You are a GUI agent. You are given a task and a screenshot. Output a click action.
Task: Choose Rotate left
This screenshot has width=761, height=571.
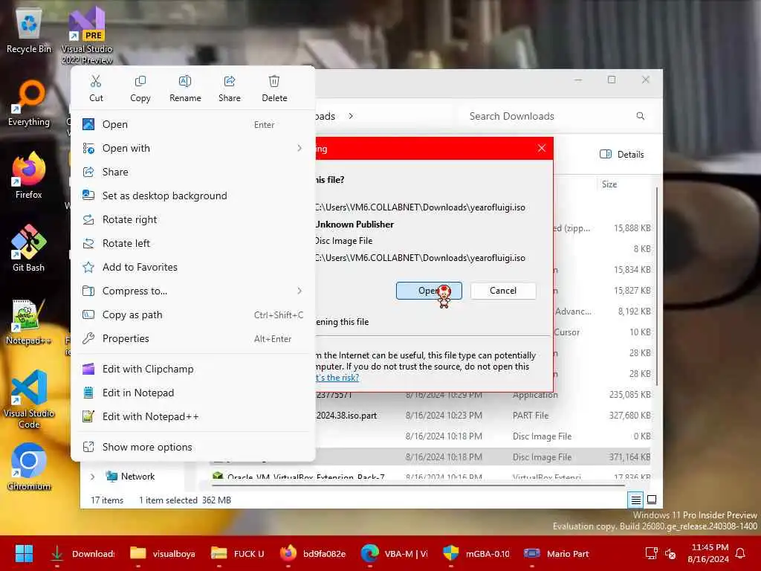(192, 243)
